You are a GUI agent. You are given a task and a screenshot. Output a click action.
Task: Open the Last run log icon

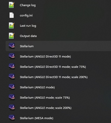pos(11,25)
